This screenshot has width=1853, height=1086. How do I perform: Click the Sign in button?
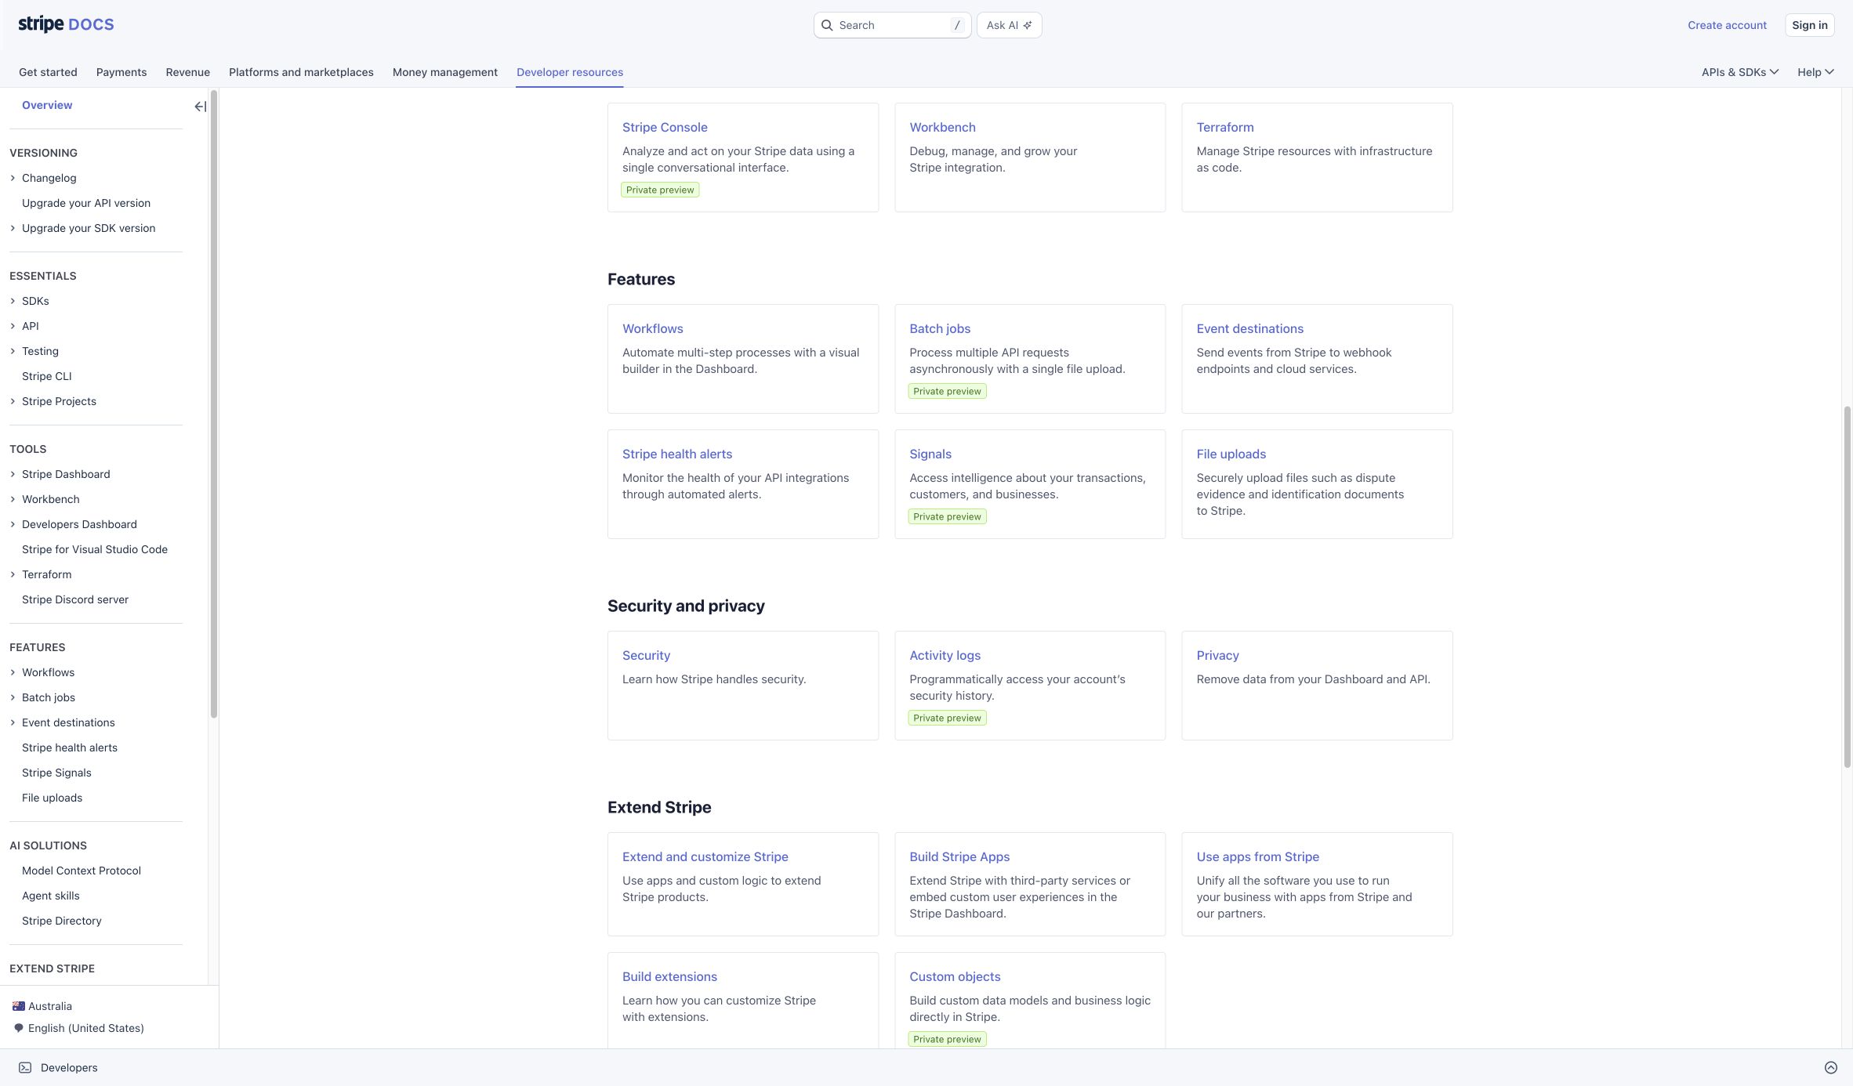click(x=1809, y=25)
